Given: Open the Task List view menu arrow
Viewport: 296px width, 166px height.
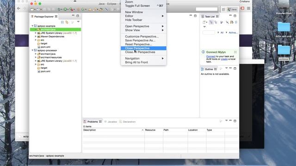Looking at the screenshot, I should 204,27.
